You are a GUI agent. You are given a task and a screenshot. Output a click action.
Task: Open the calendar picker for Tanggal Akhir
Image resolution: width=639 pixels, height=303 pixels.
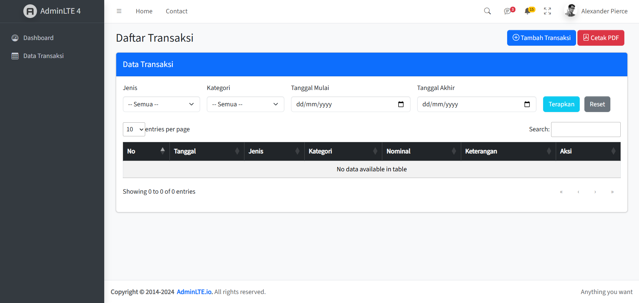pos(527,104)
